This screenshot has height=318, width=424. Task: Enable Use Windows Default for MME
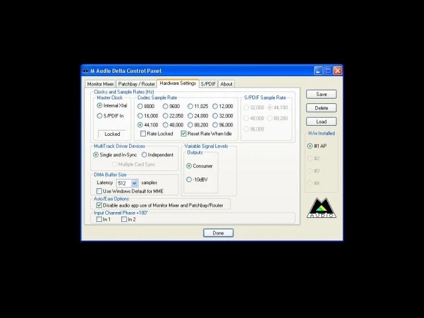click(x=100, y=191)
